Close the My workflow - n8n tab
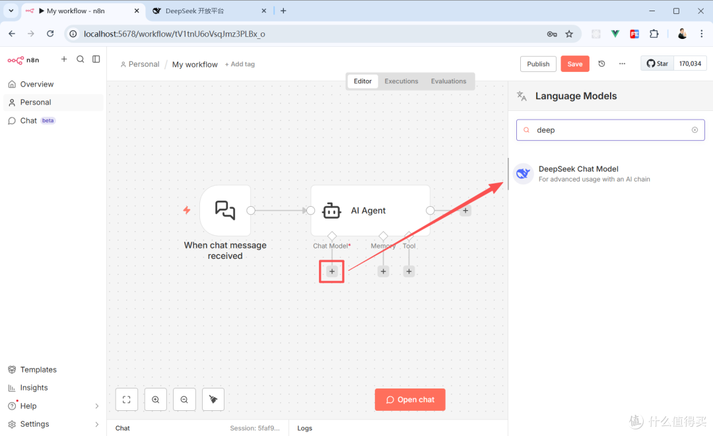 pyautogui.click(x=137, y=11)
